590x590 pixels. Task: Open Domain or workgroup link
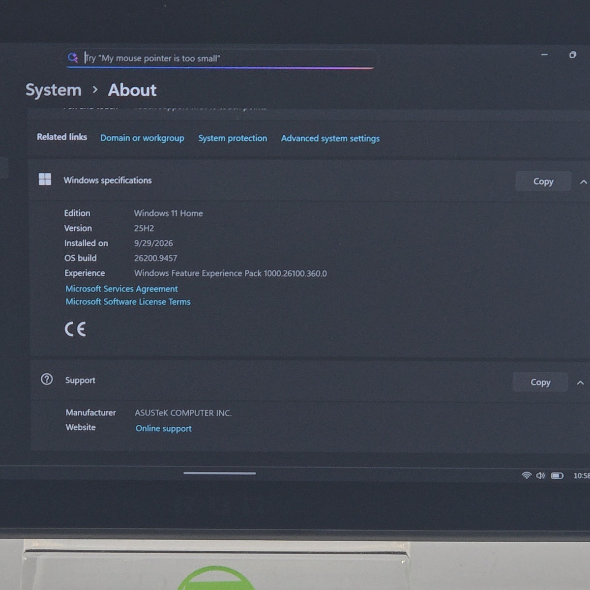(142, 138)
